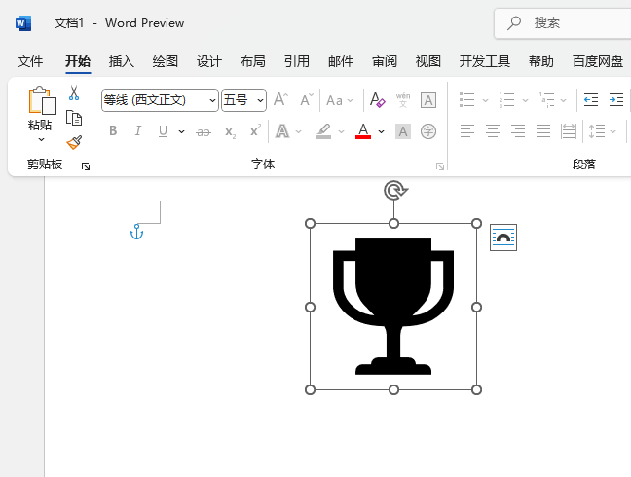Apply the red font color button
This screenshot has height=477, width=631.
[363, 131]
